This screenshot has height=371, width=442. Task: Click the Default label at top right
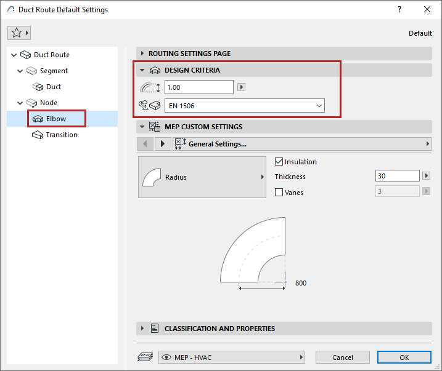point(420,33)
